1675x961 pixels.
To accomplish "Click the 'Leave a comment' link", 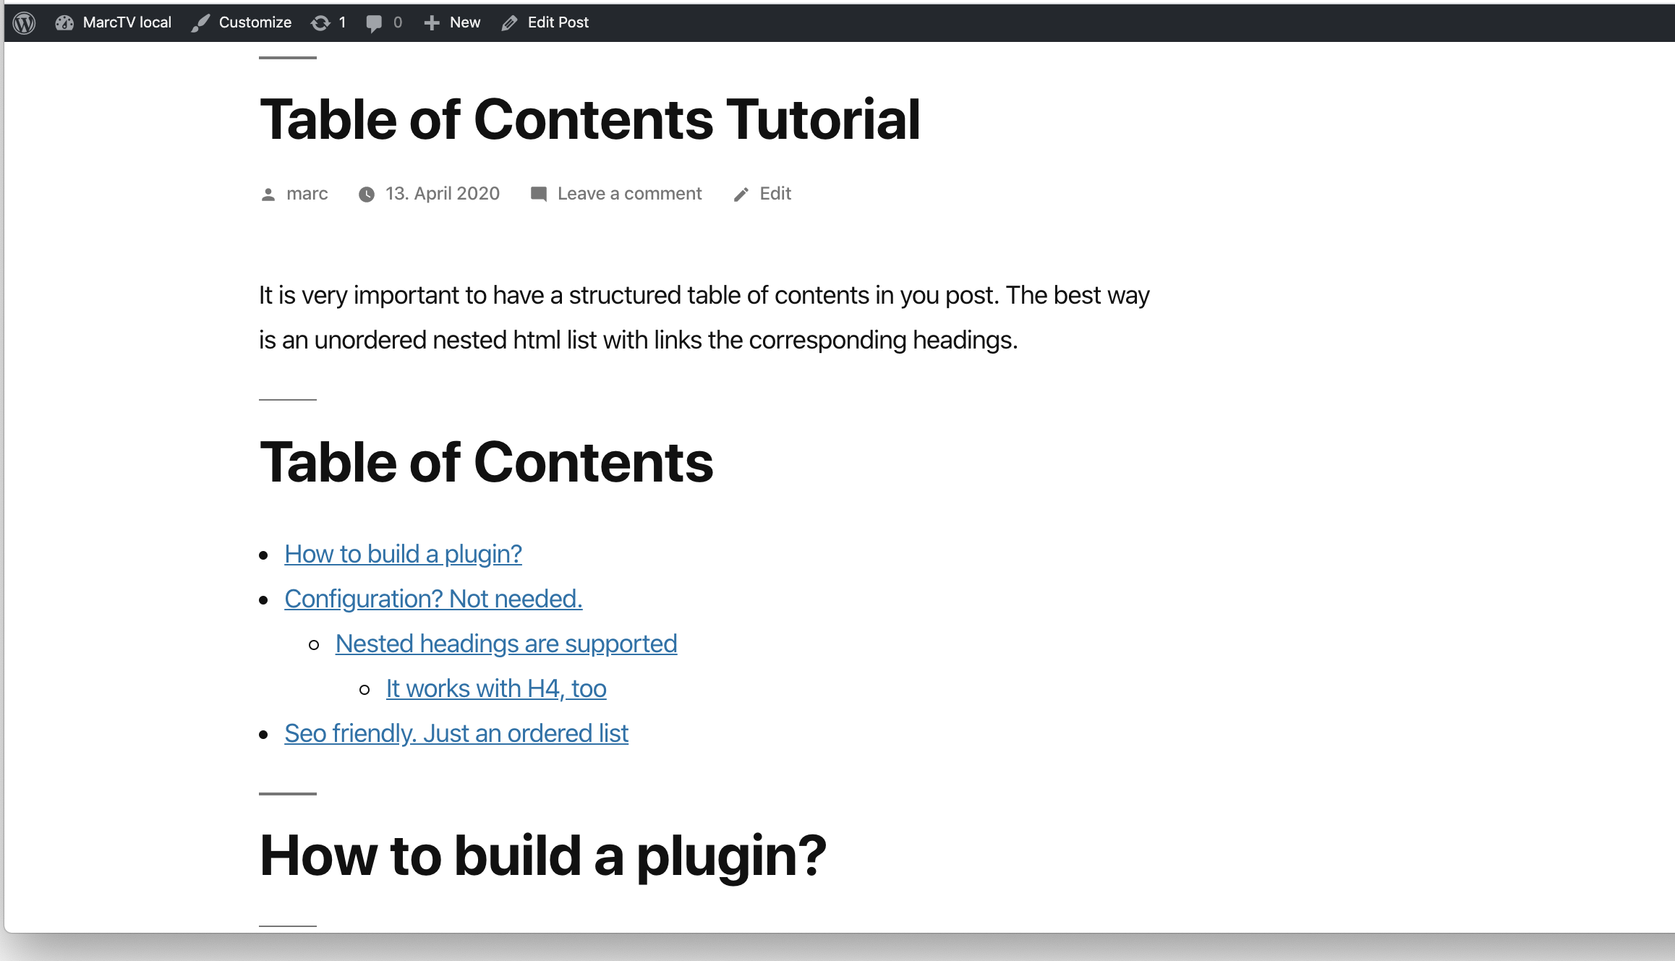I will point(629,193).
